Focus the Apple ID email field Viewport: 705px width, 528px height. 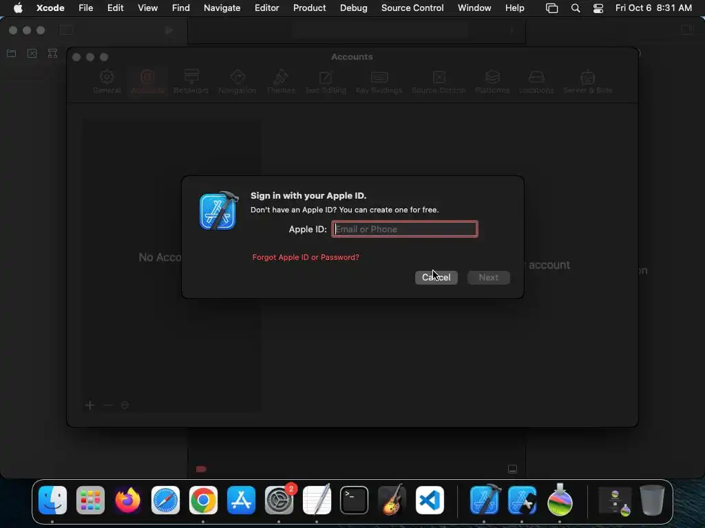(x=405, y=229)
